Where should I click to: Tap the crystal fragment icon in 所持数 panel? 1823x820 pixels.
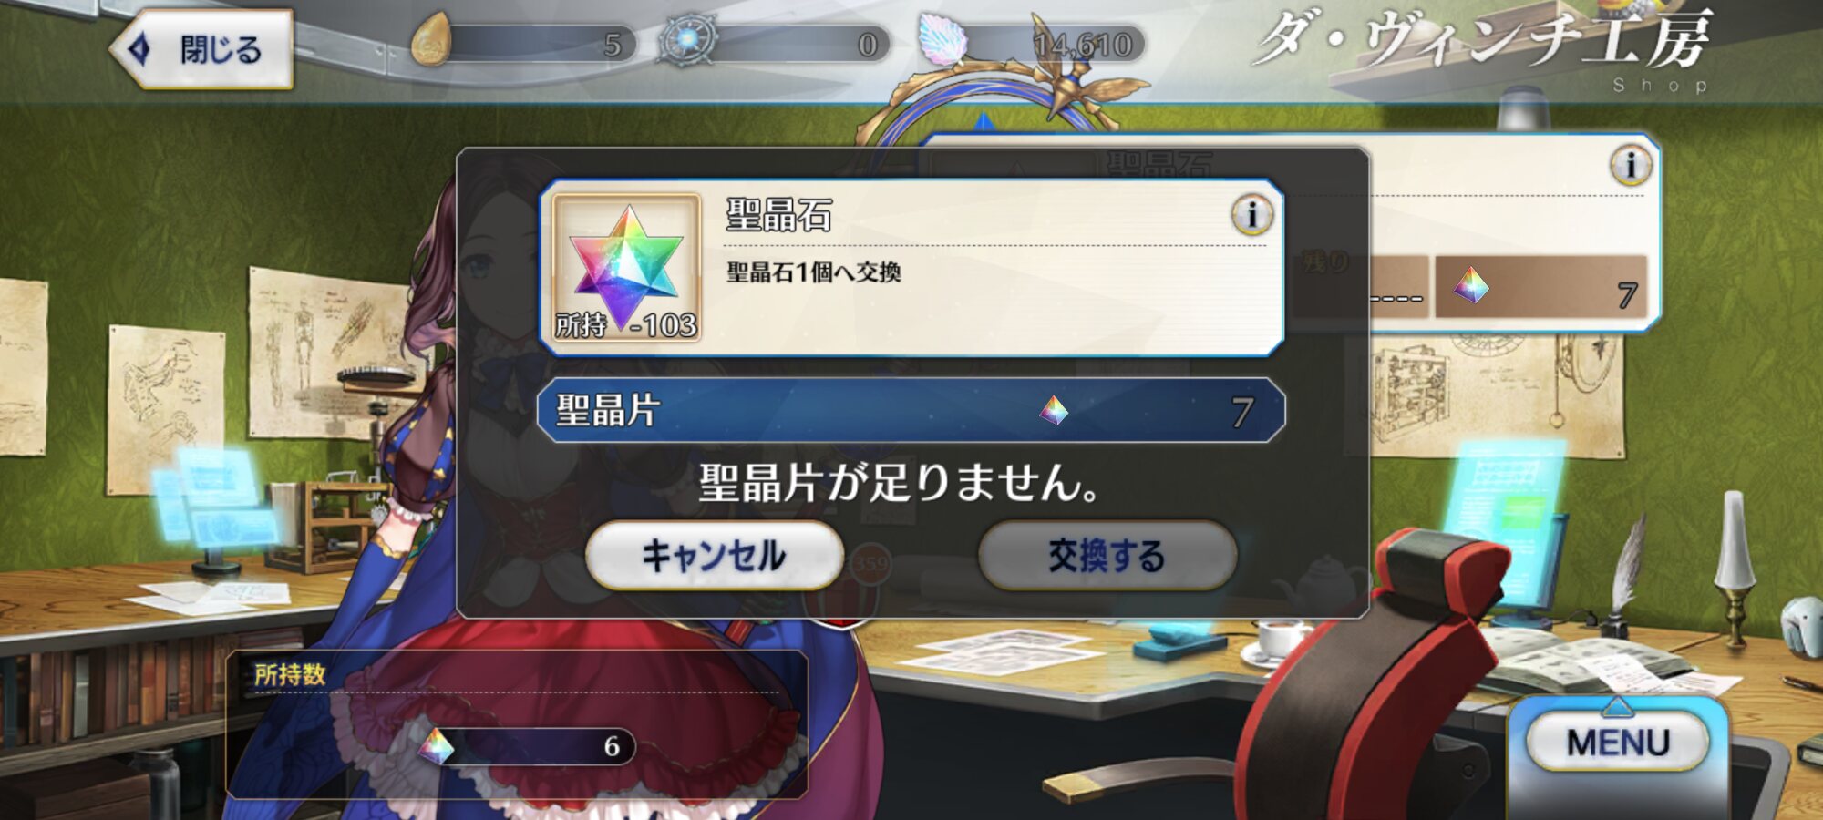tap(436, 746)
